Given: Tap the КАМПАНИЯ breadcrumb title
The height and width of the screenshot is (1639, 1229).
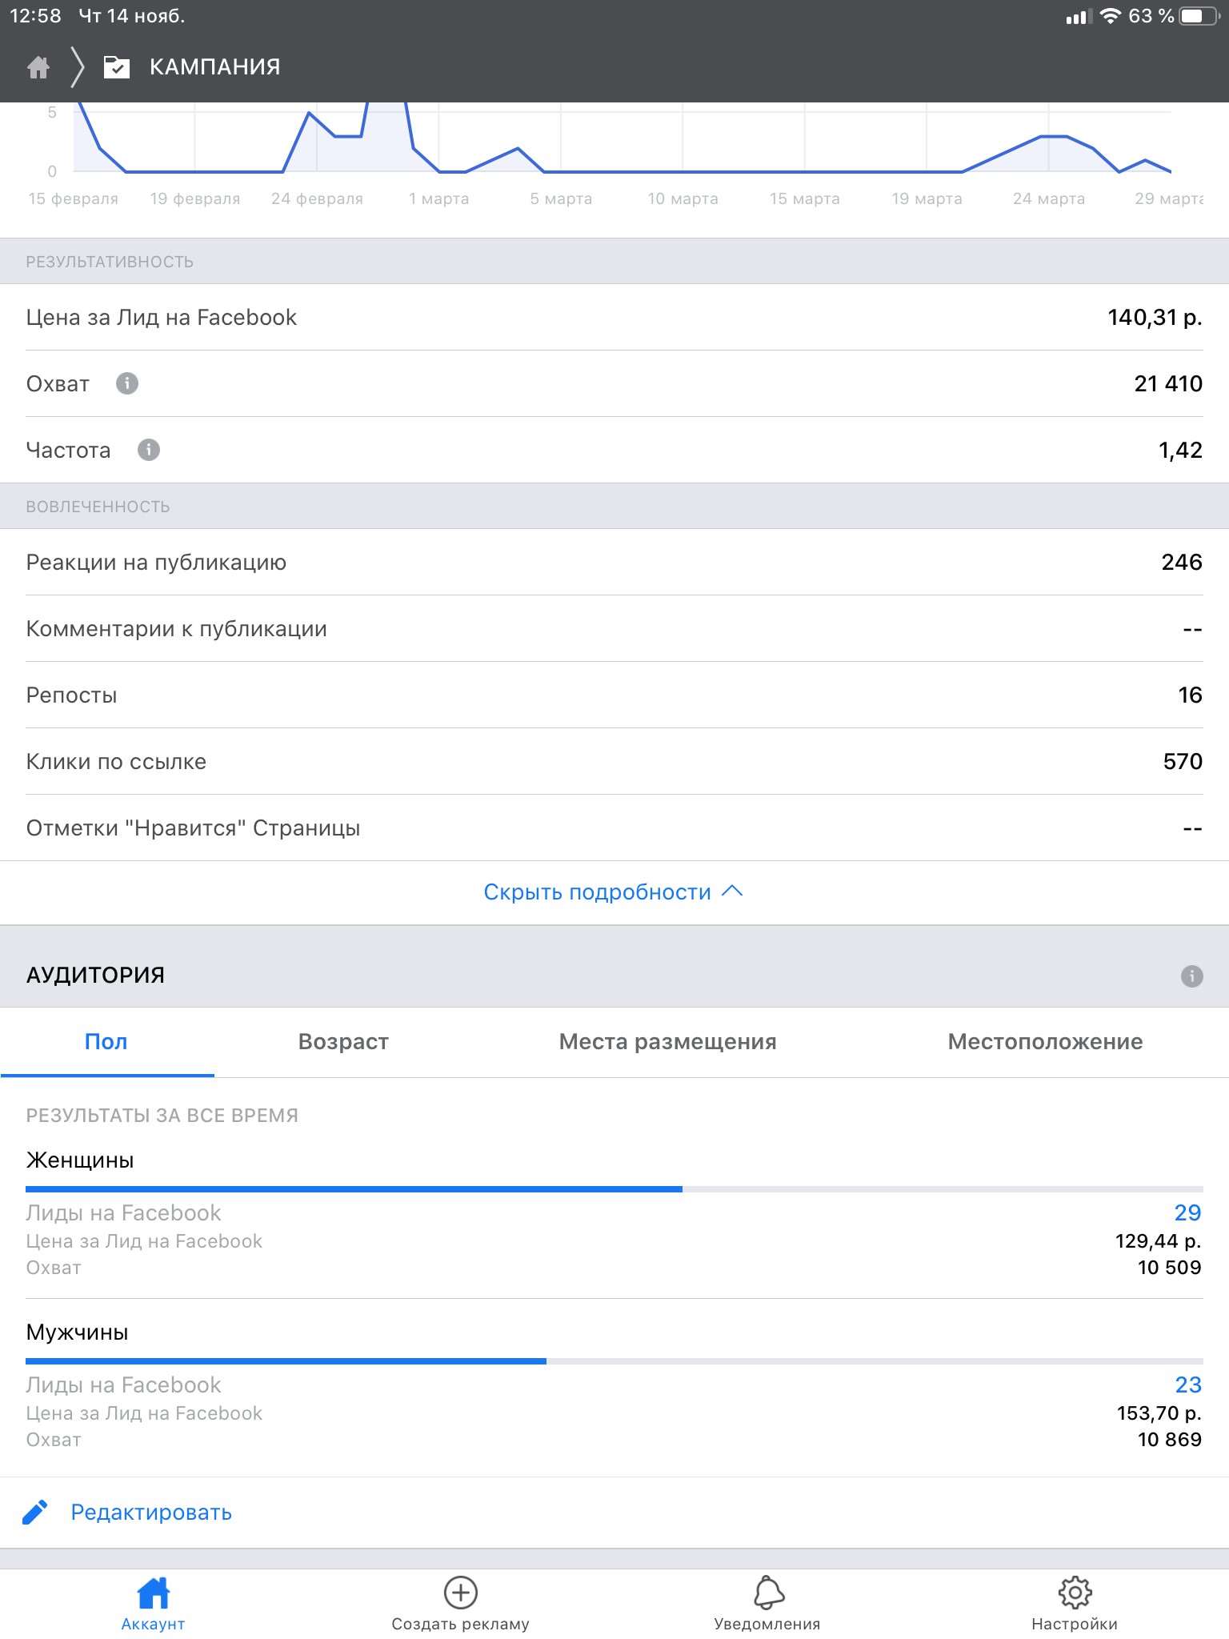Looking at the screenshot, I should 215,67.
